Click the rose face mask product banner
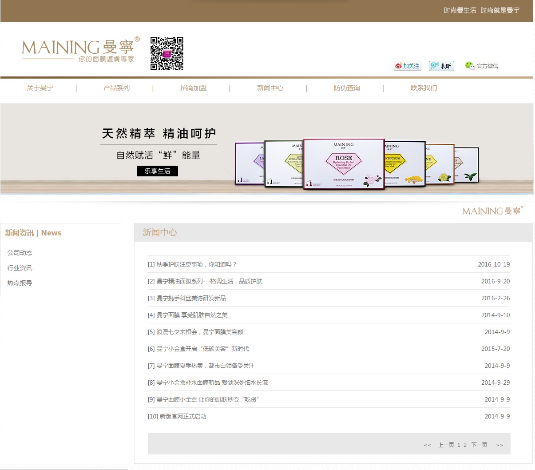This screenshot has height=470, width=535. [344, 163]
